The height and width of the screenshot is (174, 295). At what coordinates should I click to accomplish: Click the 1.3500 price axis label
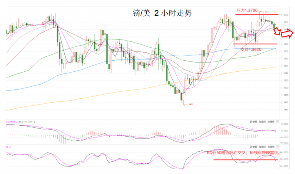(284, 88)
